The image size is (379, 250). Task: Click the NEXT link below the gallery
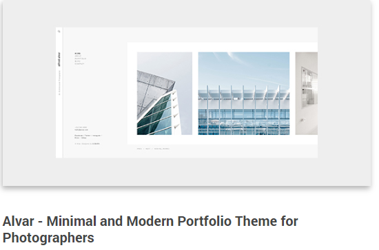tap(147, 149)
